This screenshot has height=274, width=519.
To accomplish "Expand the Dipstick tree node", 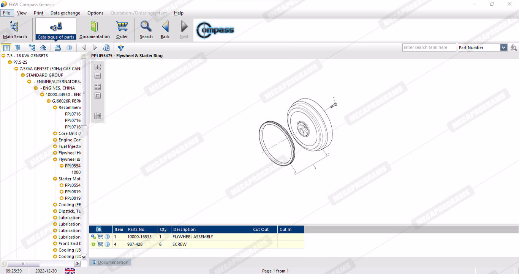I will click(55, 211).
